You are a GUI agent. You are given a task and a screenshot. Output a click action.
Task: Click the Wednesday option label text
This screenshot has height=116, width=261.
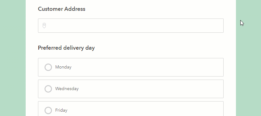(x=67, y=89)
